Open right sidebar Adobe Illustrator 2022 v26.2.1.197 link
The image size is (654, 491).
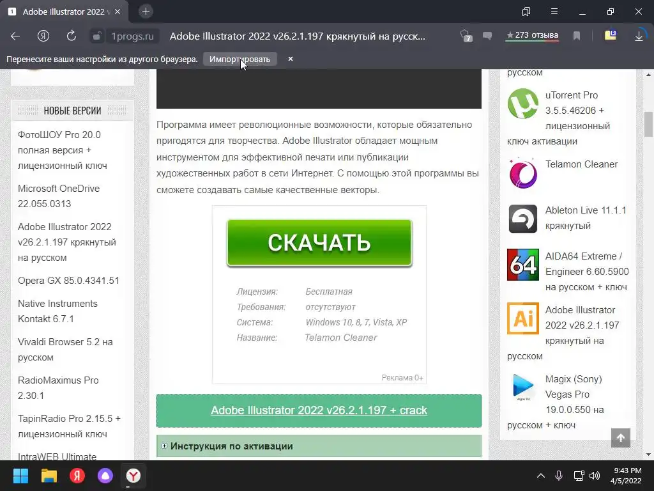point(582,325)
